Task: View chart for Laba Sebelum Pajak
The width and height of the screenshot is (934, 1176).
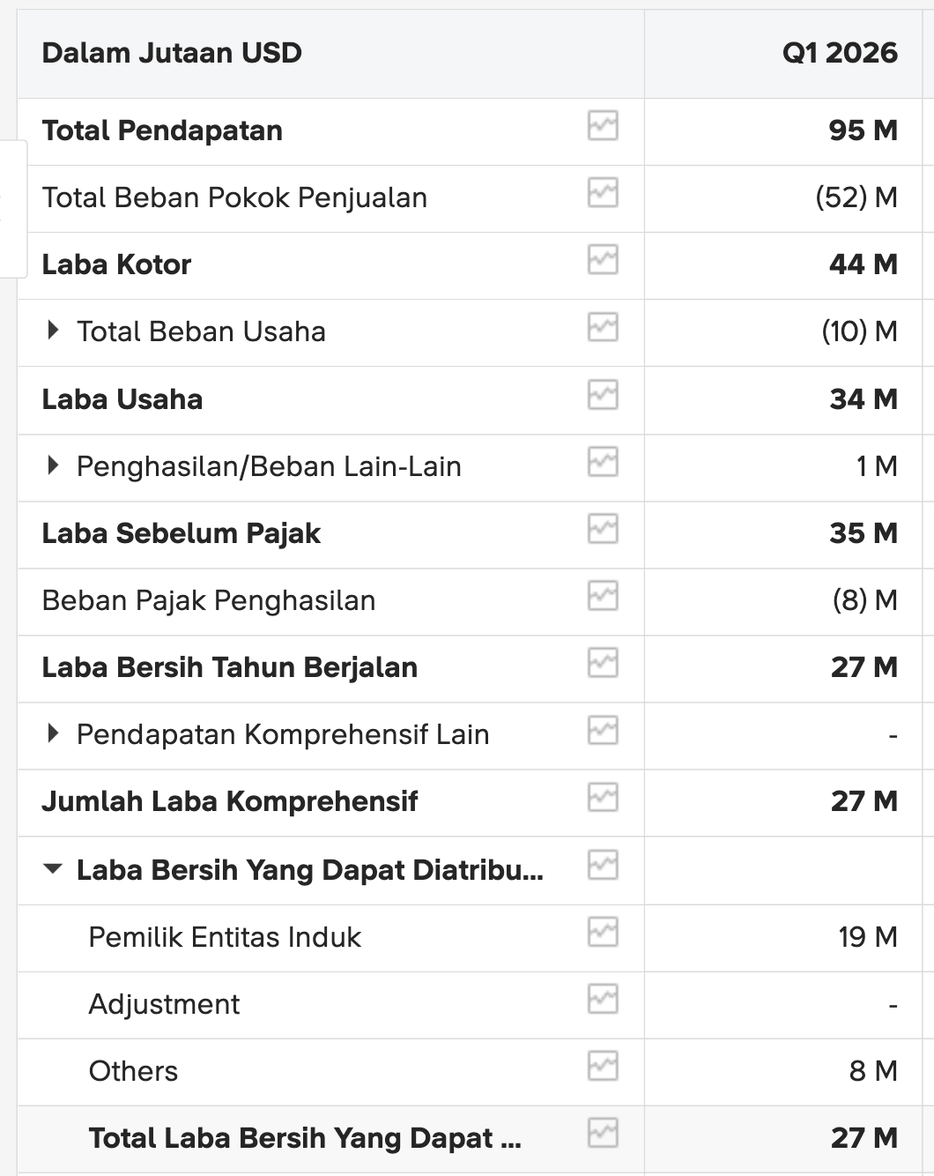Action: tap(603, 528)
